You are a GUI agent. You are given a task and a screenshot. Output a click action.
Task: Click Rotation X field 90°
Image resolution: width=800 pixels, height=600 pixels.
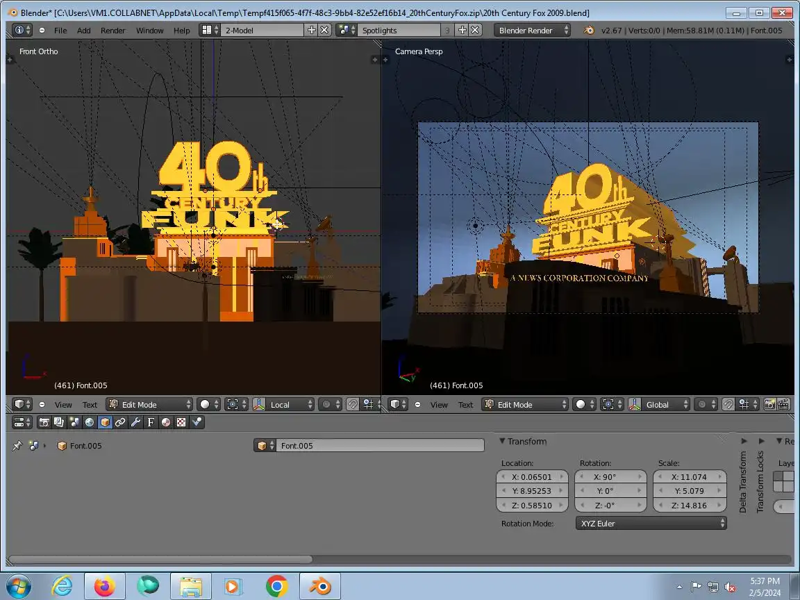pyautogui.click(x=610, y=476)
